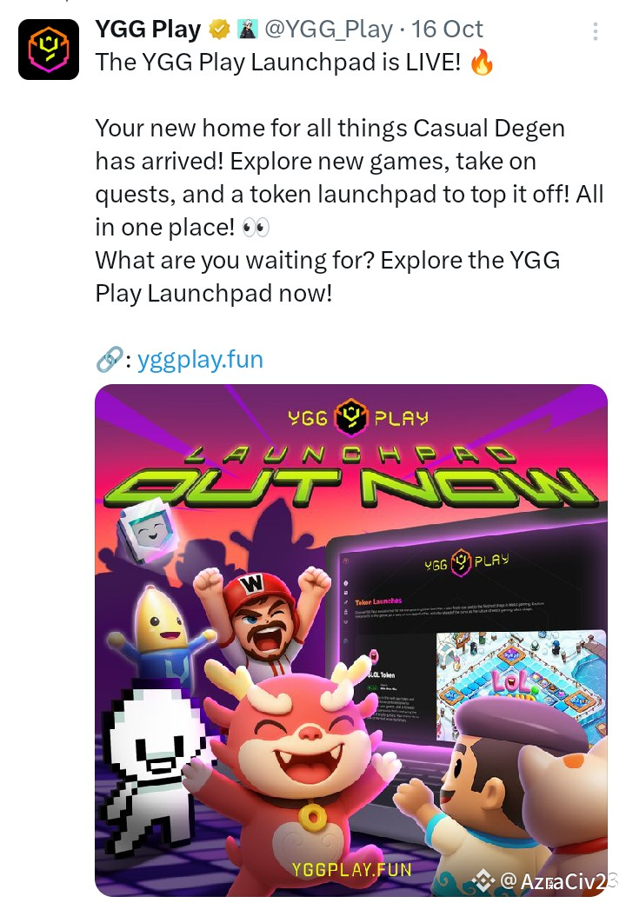
Task: Click the gold verified badge
Action: coord(219,30)
